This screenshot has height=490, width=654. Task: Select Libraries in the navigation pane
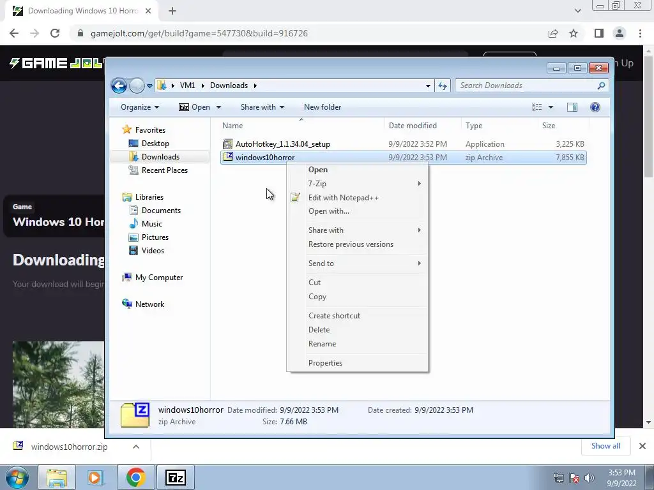coord(149,197)
